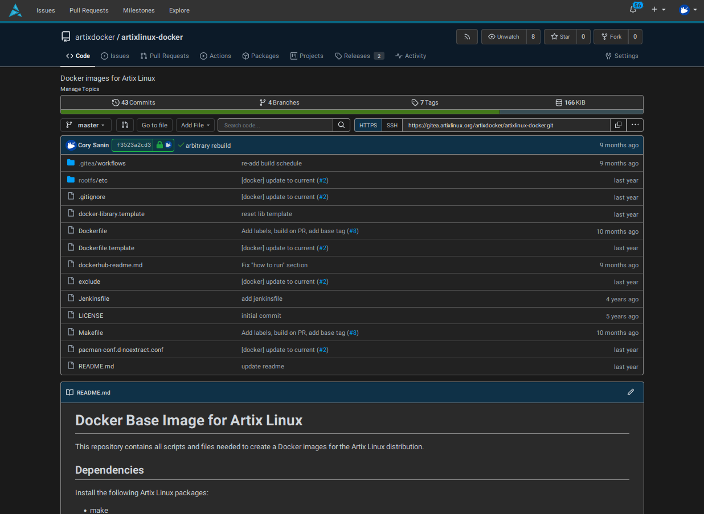Focus the Search code input field
Viewport: 704px width, 514px height.
point(275,125)
